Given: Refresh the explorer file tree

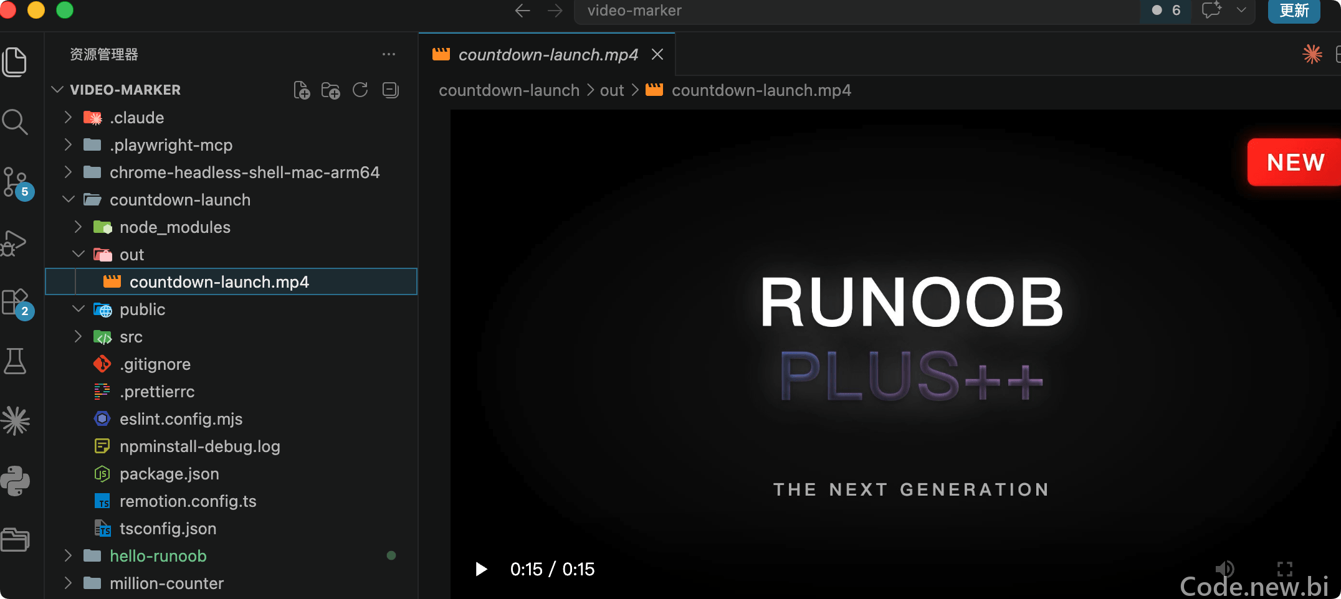Looking at the screenshot, I should (360, 90).
